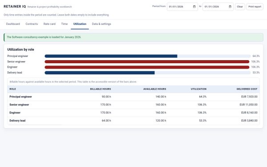Screen dimensions: 267x167
Task: Open the Data & settings tab
Action: pos(101,24)
